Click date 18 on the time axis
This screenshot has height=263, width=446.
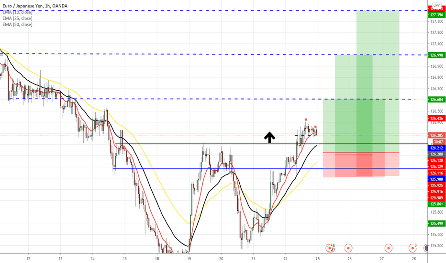[x=157, y=259]
